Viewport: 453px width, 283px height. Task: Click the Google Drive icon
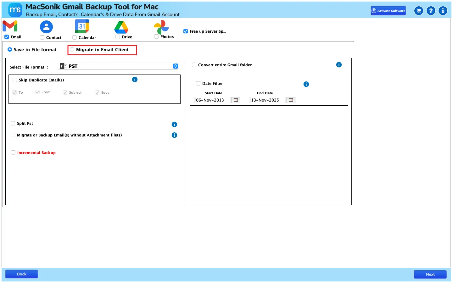coord(121,27)
